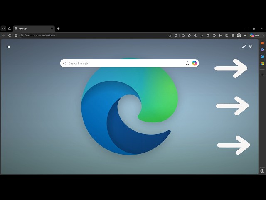Start voice search with microphone
The width and height of the screenshot is (266, 200).
(x=187, y=63)
